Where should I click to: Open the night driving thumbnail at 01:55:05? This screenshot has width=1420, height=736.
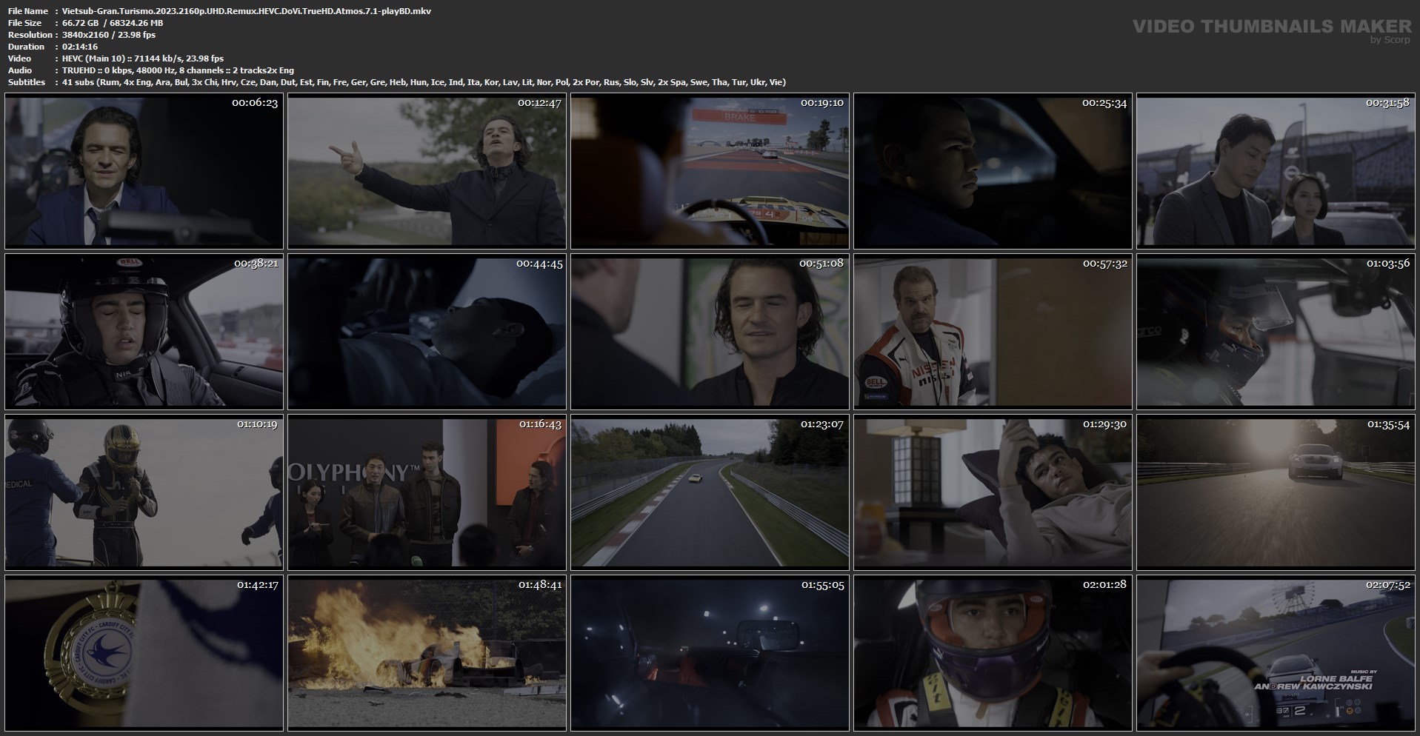pos(710,653)
